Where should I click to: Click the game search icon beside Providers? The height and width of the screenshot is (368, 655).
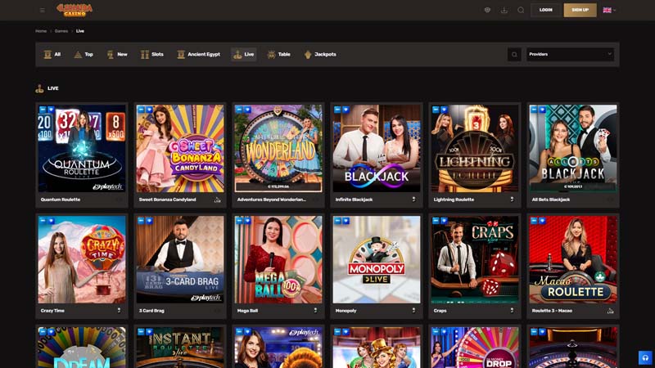(514, 54)
